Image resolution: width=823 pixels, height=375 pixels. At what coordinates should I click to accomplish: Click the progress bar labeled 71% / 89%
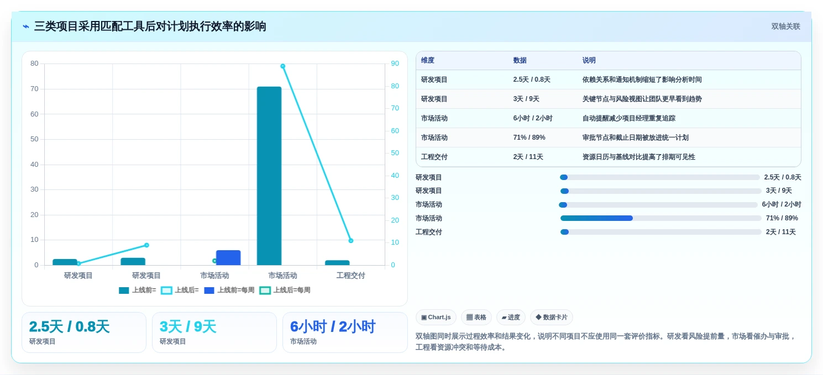[x=661, y=218]
